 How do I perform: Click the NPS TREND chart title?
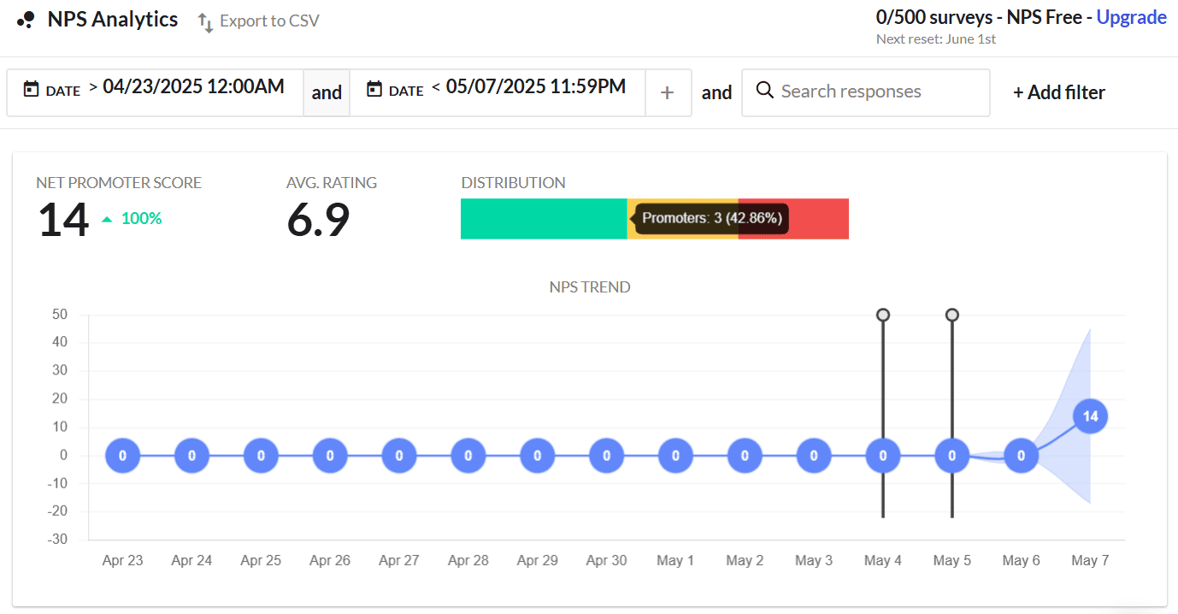tap(590, 287)
